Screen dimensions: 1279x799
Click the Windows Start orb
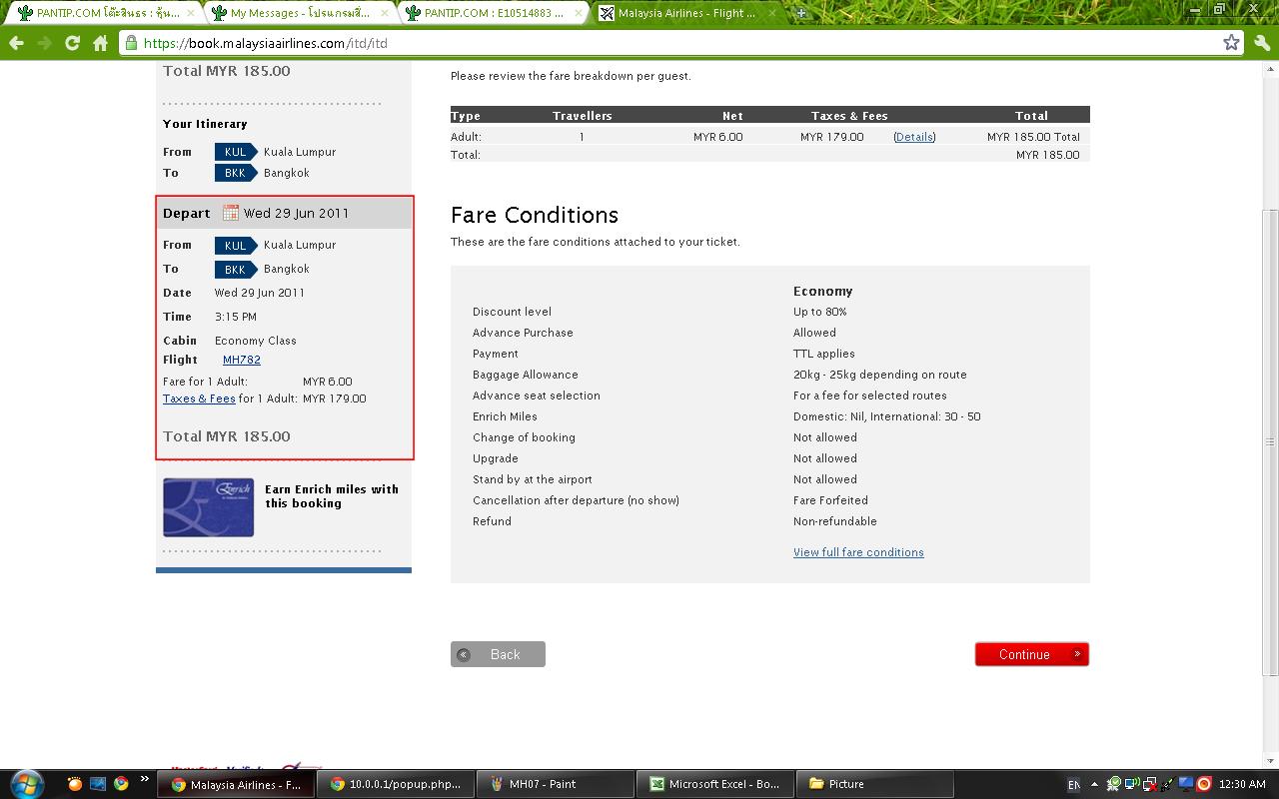pyautogui.click(x=25, y=783)
